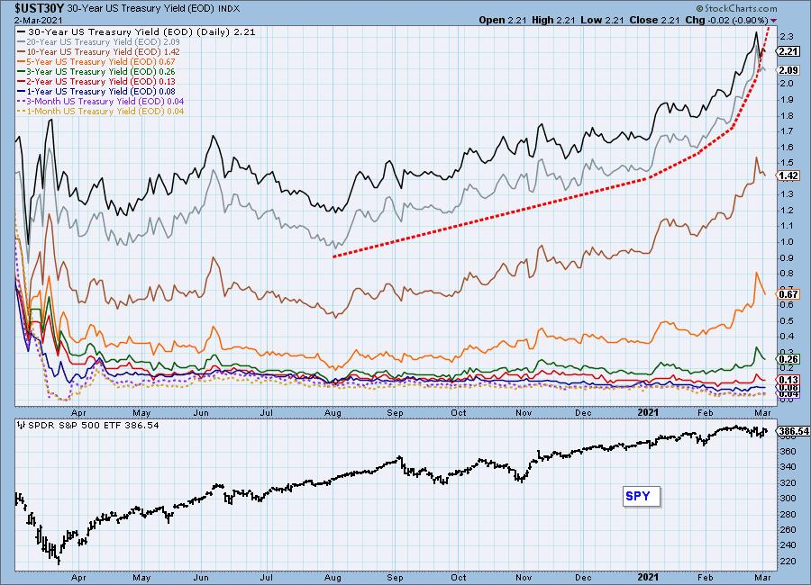Click the 1-Year US Treasury Yield legend entry

click(x=96, y=92)
